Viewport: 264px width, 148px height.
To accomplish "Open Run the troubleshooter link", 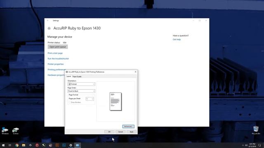I will point(58,58).
